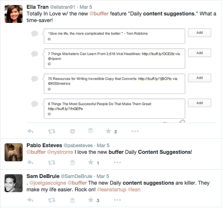Retweet Pablo Esteves' tweet
222x208 pixels.
[52, 163]
